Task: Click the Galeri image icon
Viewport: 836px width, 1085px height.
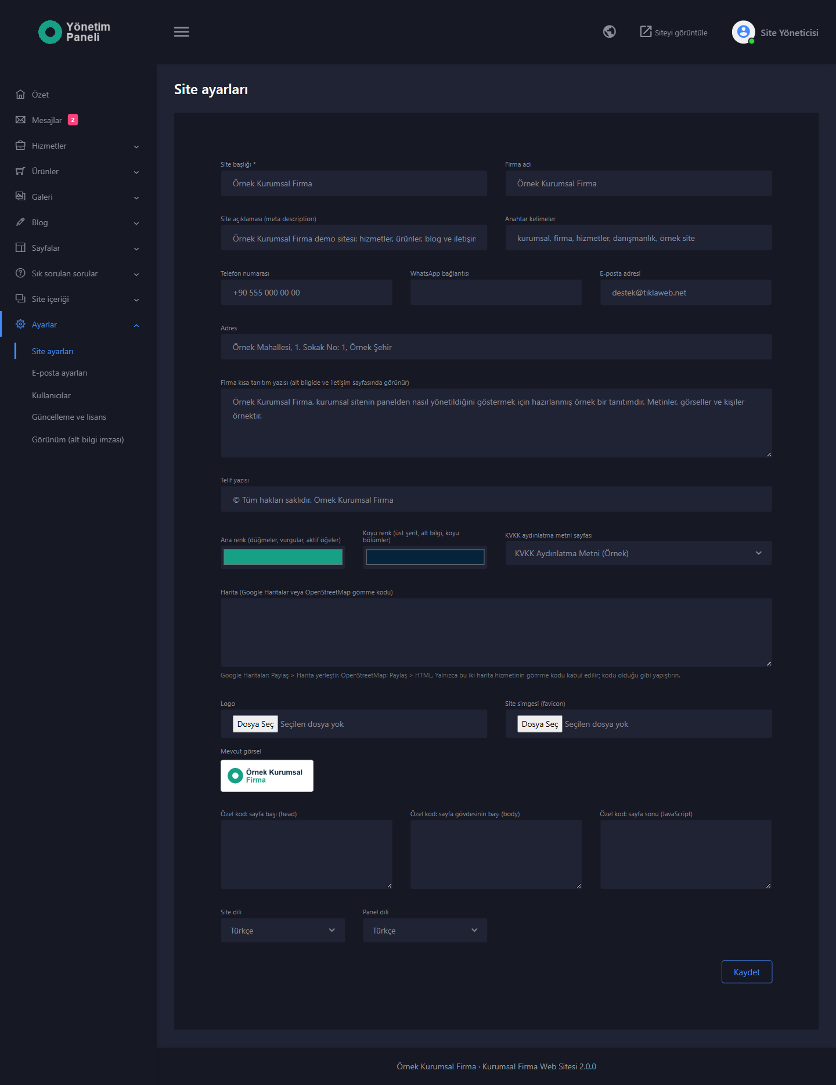Action: 20,196
